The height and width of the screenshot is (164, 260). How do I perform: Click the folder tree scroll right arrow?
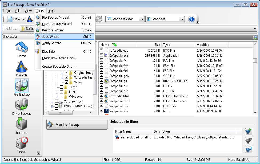coord(90,113)
